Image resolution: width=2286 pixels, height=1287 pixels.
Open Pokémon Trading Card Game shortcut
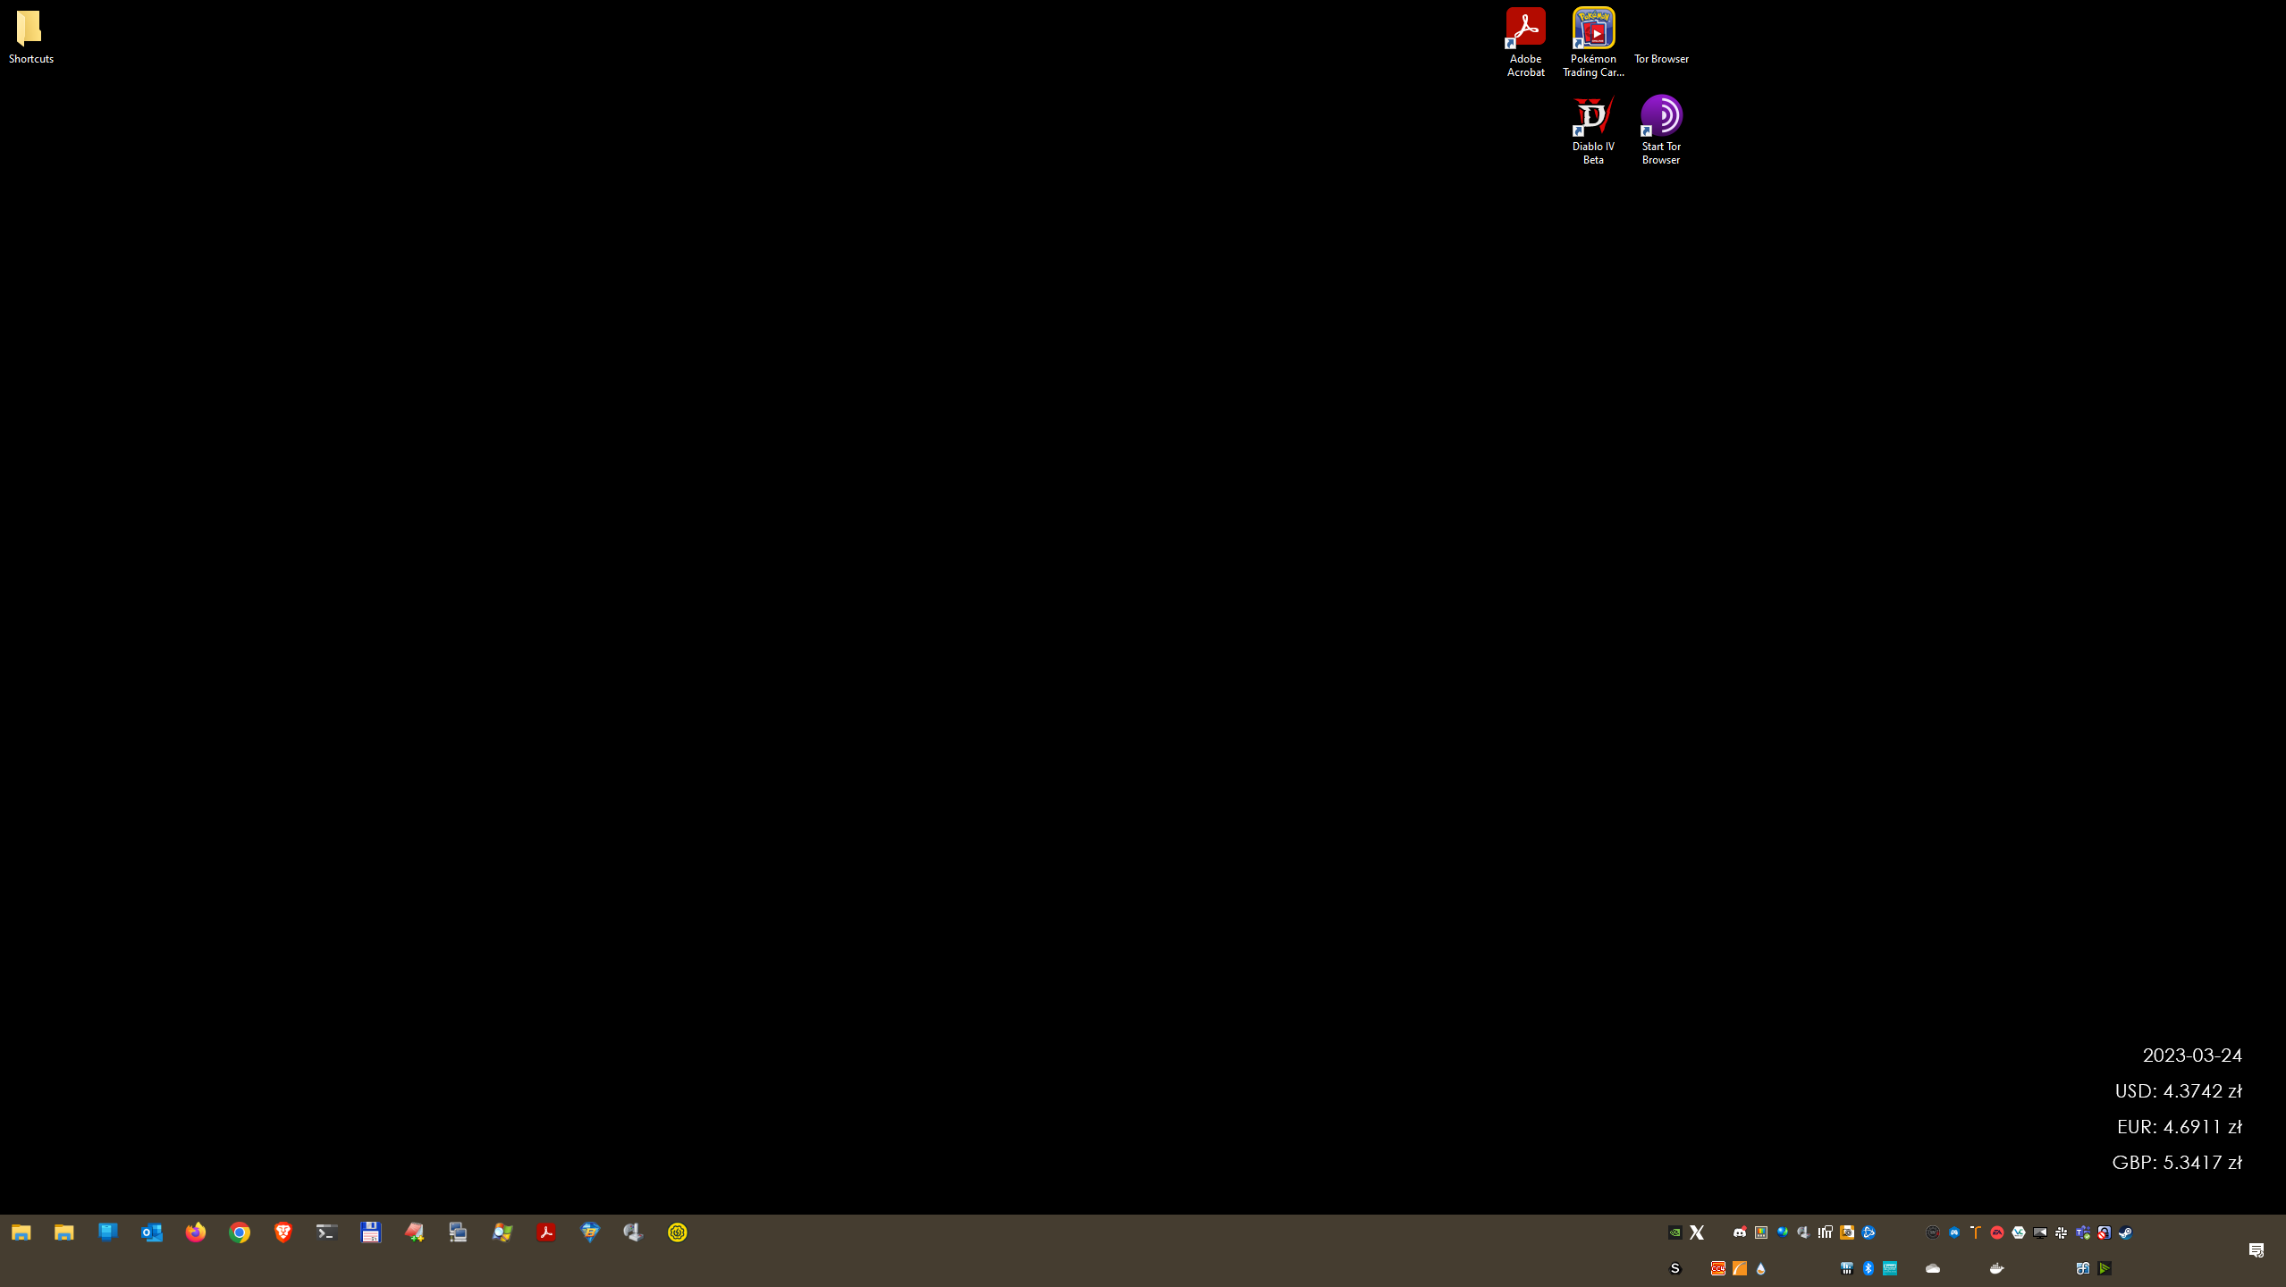(1593, 42)
